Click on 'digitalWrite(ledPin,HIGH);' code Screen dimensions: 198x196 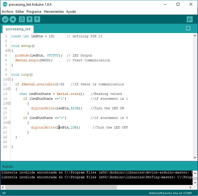pyautogui.click(x=56, y=108)
